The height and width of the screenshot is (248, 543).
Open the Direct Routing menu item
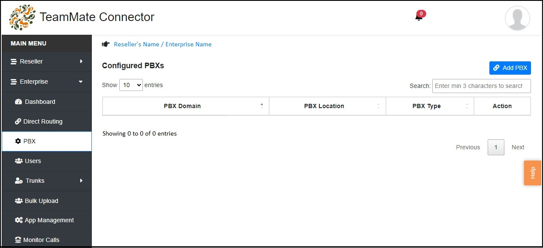pos(47,121)
